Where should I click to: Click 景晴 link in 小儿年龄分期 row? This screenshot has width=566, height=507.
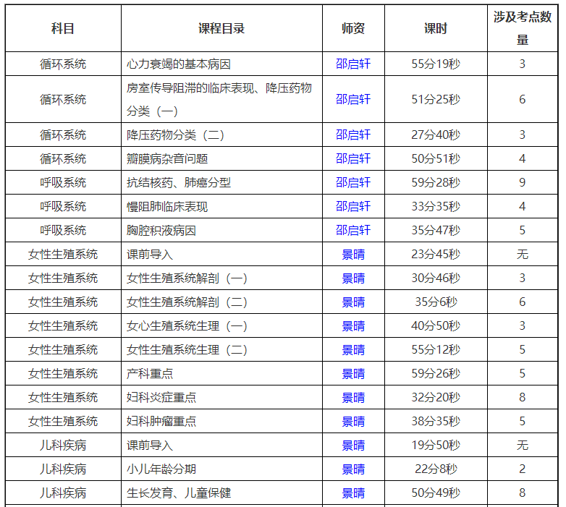click(x=353, y=469)
